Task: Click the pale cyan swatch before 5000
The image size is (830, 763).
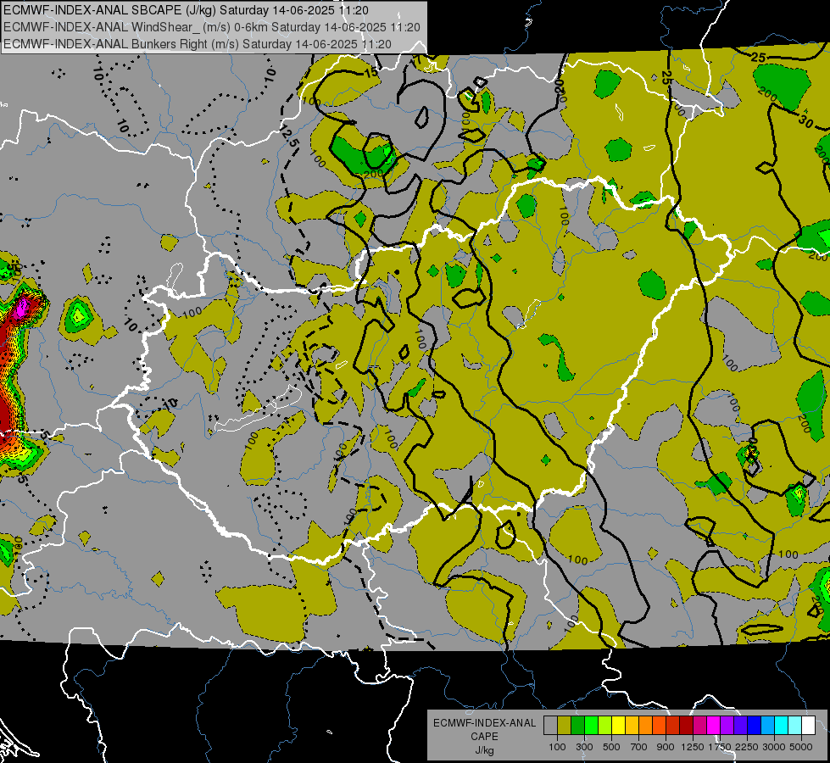Action: tap(795, 726)
